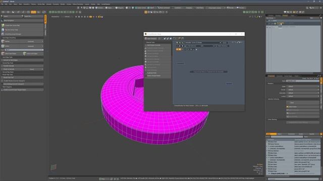Select the orange active tab in bottom-right panel

(x=271, y=134)
